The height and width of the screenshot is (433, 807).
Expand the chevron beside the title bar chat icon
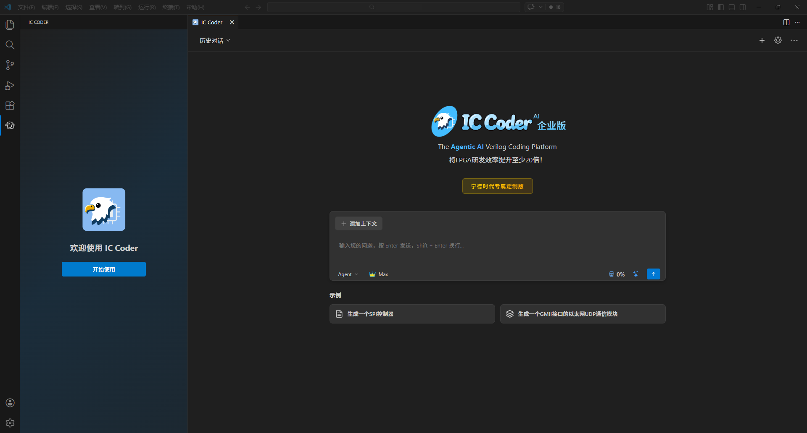pos(541,7)
